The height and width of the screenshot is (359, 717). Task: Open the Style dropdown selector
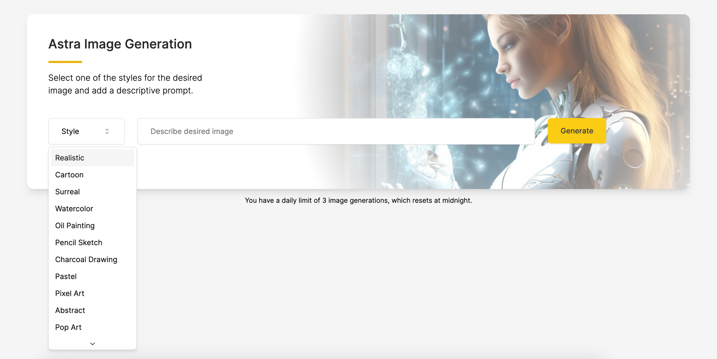(x=86, y=131)
